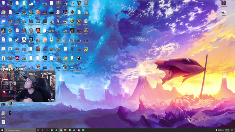Select the red star game icon
This screenshot has width=235, height=132.
[38, 30]
